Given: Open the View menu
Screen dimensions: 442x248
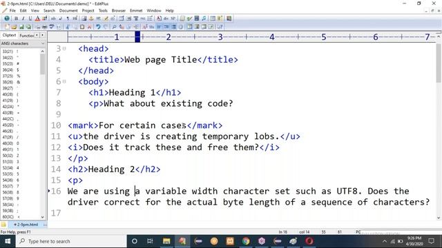Looking at the screenshot, I should 35,10.
